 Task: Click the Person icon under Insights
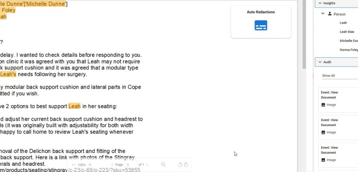tap(330, 14)
